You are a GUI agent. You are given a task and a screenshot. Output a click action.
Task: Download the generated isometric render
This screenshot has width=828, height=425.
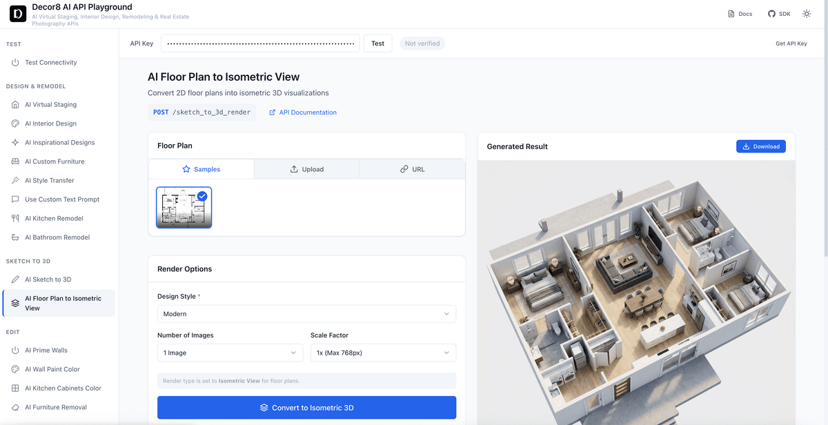760,146
